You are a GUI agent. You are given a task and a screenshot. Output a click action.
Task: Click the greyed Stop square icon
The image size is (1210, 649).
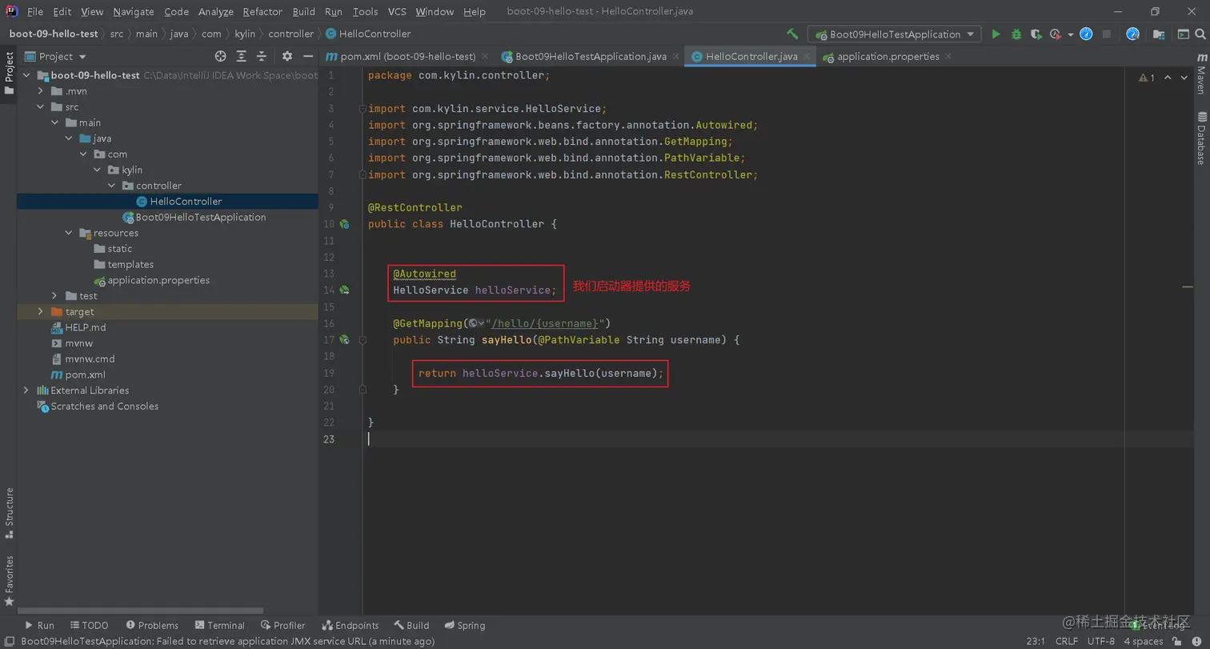coord(1107,34)
